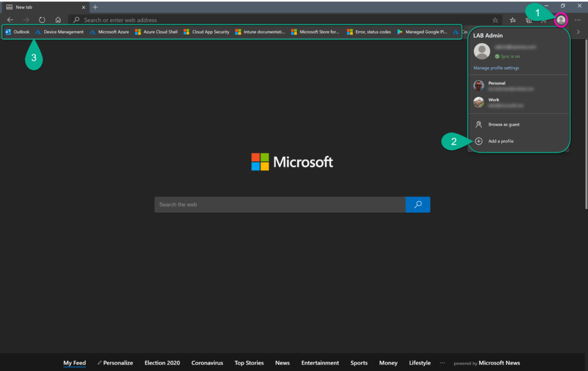The width and height of the screenshot is (588, 371).
Task: Open the Home page icon
Action: tap(58, 20)
